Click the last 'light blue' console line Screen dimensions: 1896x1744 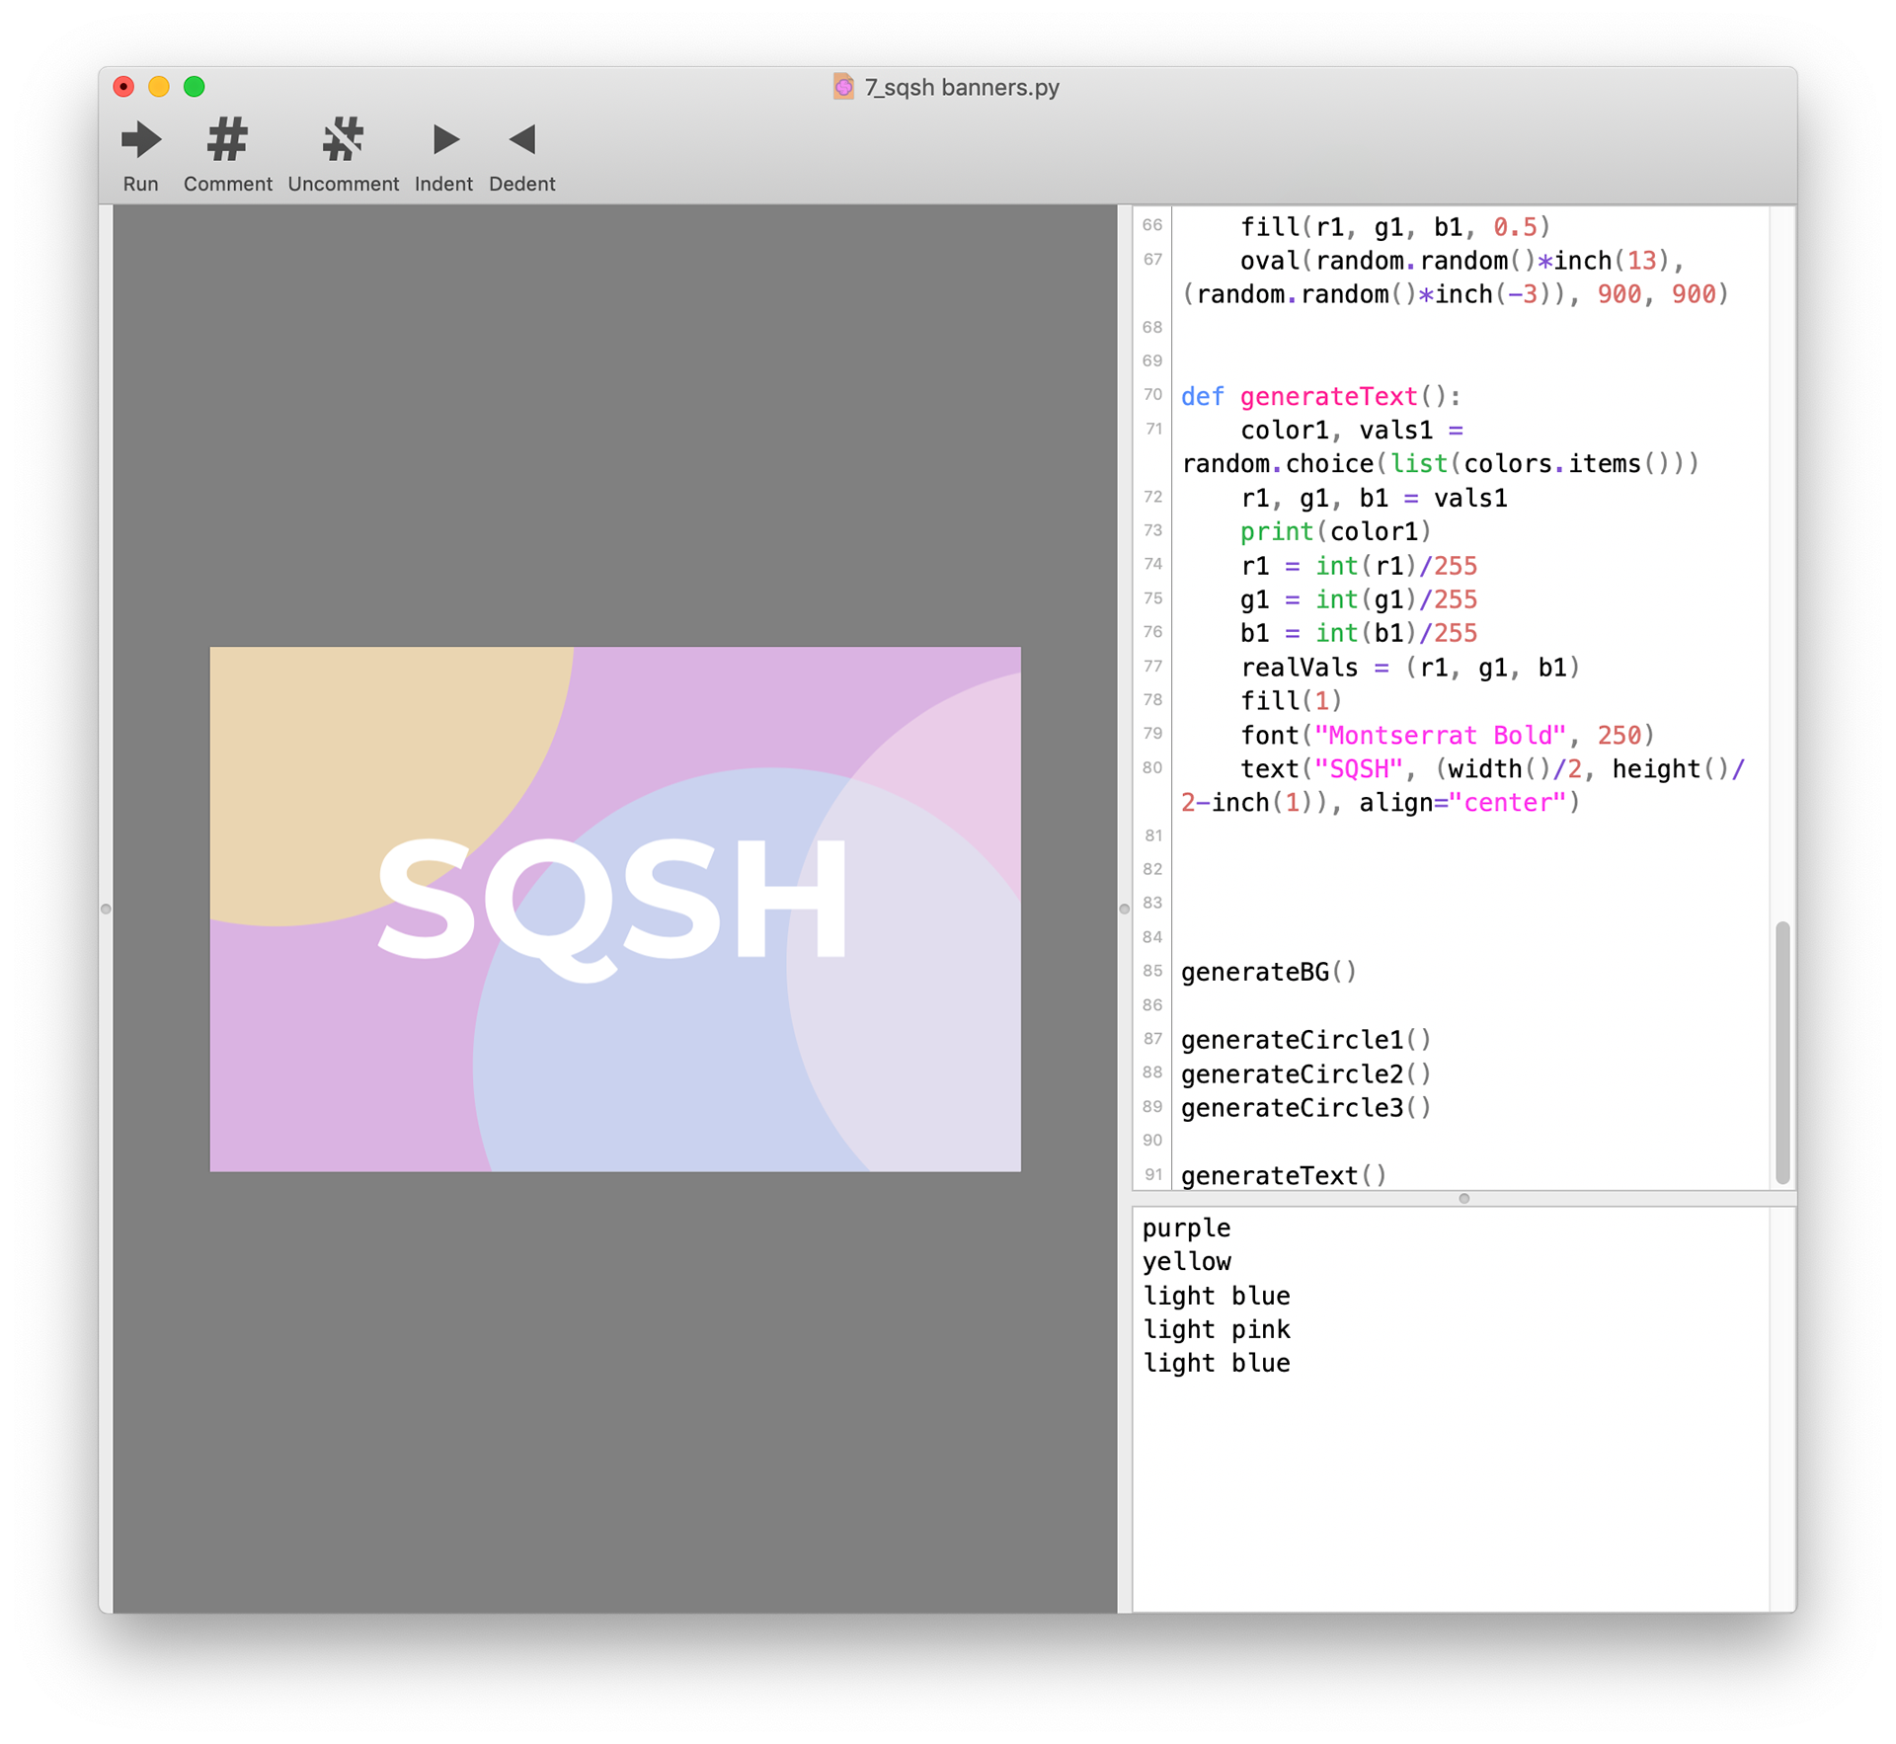click(1216, 1363)
